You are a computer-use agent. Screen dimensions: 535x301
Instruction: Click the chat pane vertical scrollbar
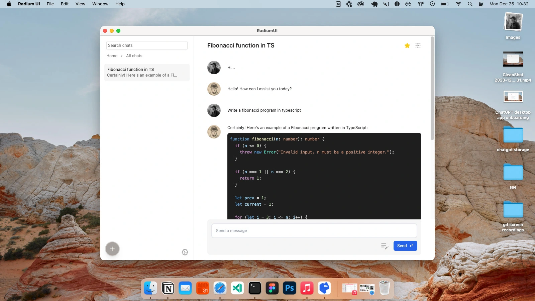pos(432,89)
